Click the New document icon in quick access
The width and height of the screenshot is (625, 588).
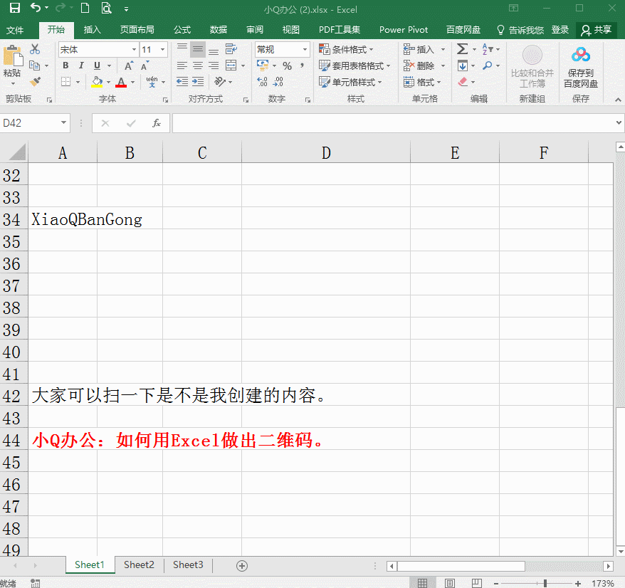point(85,8)
